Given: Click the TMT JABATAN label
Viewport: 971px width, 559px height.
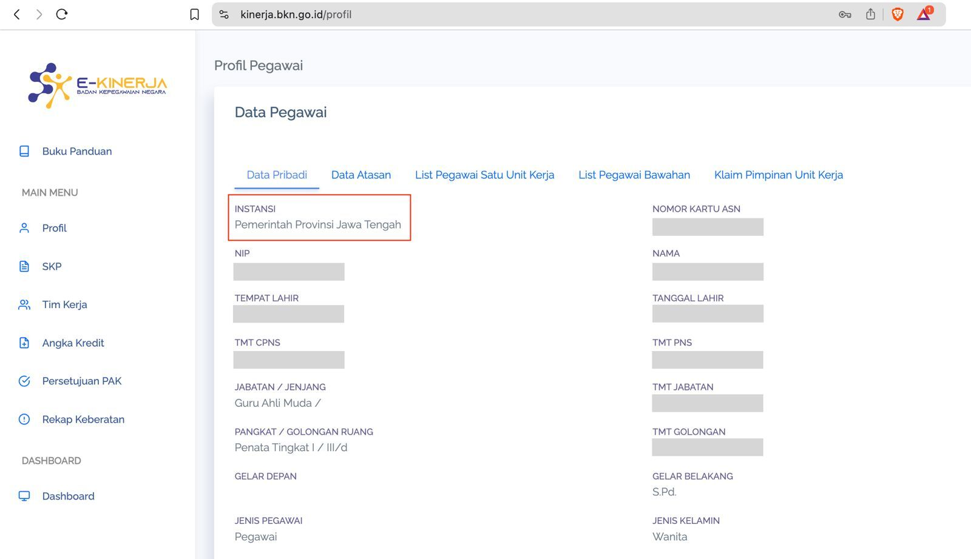Looking at the screenshot, I should tap(683, 387).
